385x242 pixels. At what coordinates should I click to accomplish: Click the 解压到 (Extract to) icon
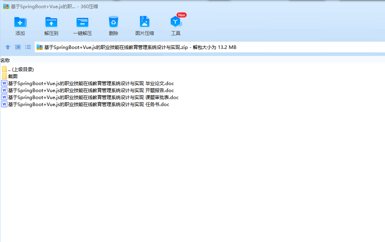51,22
